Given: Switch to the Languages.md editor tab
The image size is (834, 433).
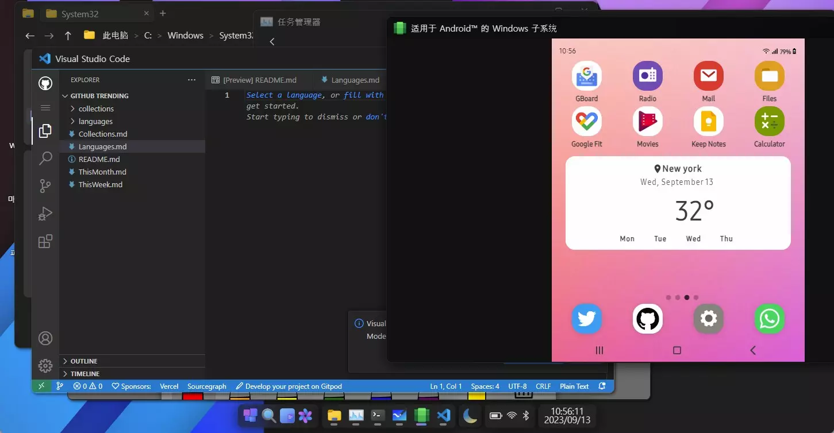Looking at the screenshot, I should pos(351,80).
